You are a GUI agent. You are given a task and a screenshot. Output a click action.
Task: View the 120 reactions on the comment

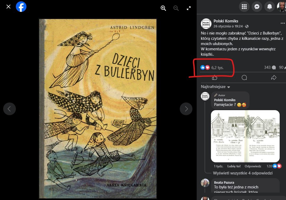pyautogui.click(x=274, y=166)
